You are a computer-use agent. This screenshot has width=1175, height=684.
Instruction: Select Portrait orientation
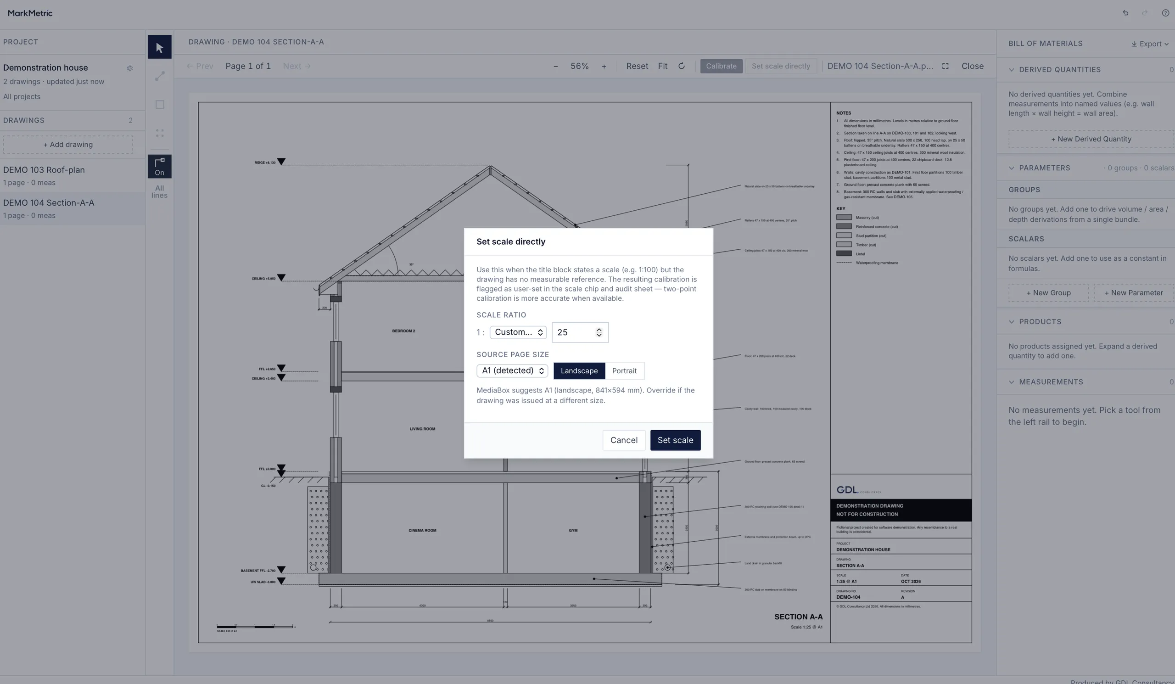[x=624, y=371]
